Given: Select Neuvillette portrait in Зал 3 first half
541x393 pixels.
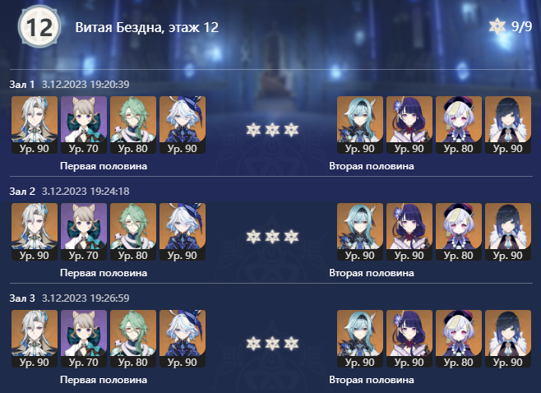Looking at the screenshot, I should 35,339.
